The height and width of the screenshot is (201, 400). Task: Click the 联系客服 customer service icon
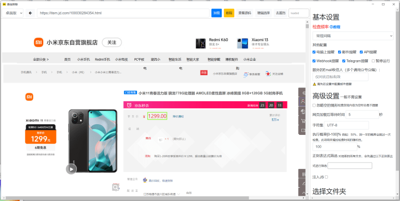pyautogui.click(x=246, y=75)
